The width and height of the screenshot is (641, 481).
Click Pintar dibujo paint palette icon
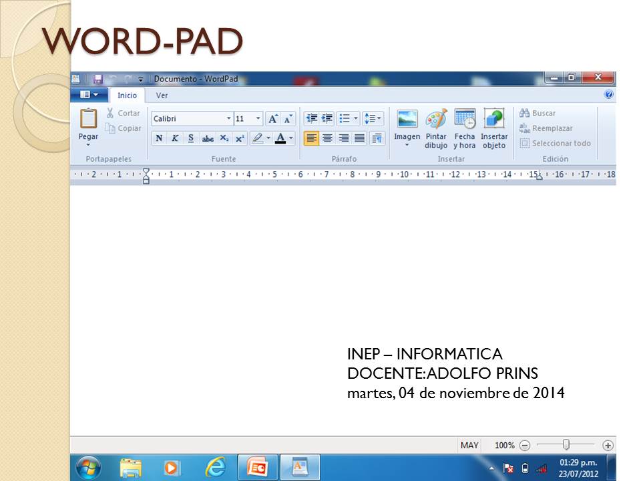(436, 119)
